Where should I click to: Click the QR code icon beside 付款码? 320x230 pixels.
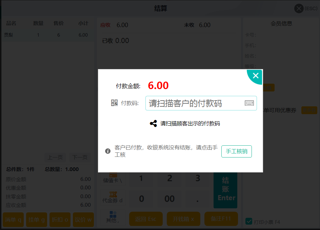[114, 103]
